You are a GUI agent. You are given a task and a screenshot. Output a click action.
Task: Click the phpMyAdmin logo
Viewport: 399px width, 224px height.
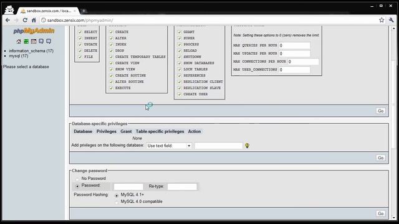tap(34, 31)
